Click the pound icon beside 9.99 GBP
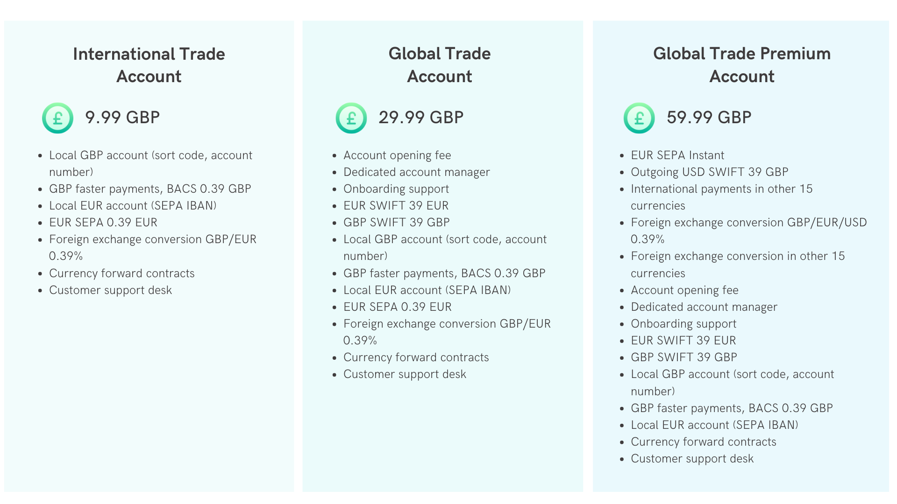Viewport: 897px width, 504px height. [x=57, y=118]
